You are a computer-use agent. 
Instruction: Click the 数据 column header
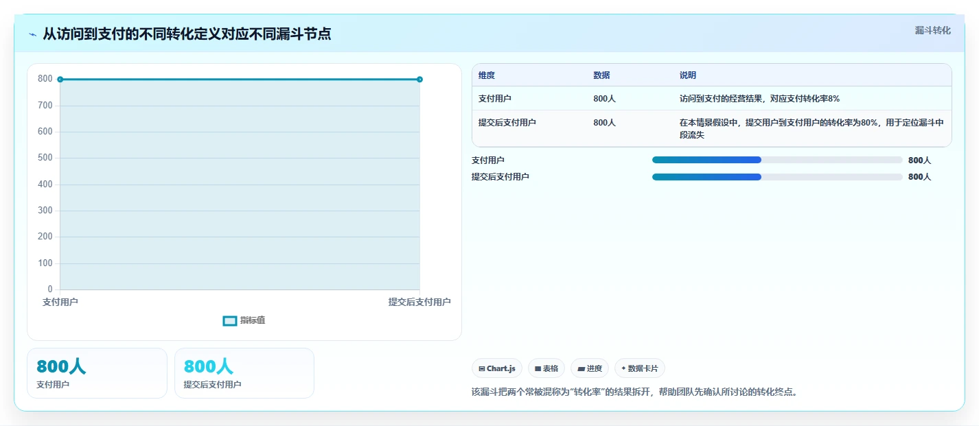click(x=601, y=75)
